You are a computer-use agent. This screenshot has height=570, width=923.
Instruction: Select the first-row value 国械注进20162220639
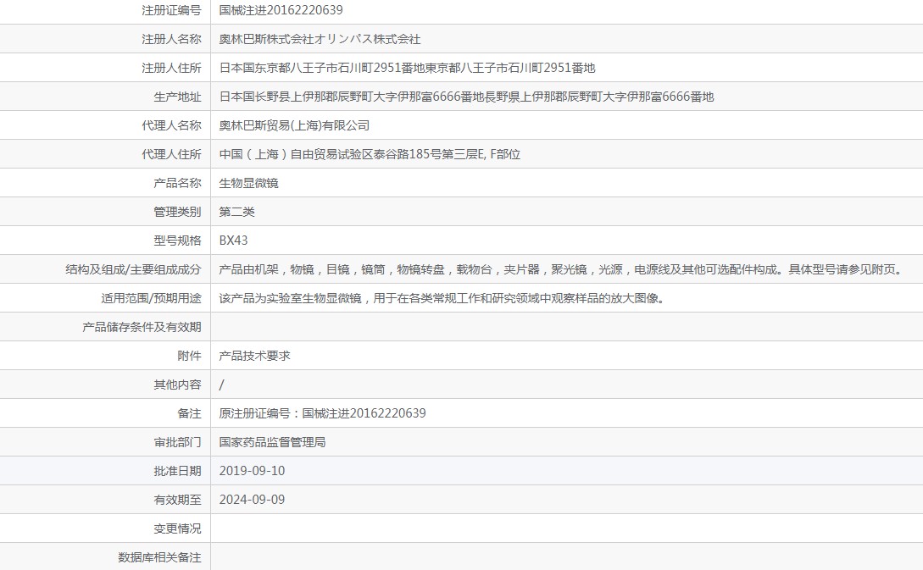tap(281, 10)
